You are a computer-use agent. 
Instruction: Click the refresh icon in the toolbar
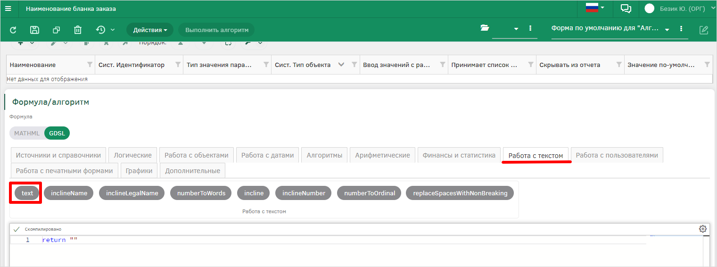click(13, 30)
